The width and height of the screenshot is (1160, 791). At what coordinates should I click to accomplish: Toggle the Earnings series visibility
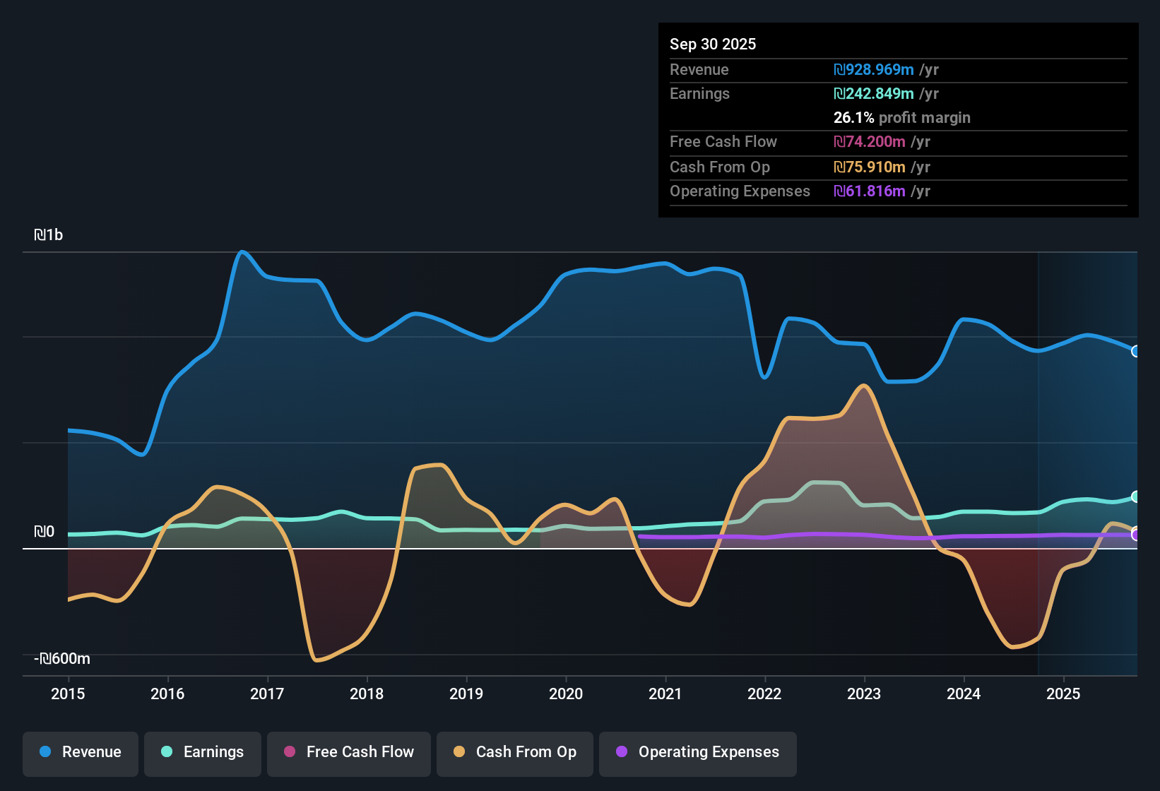coord(203,752)
